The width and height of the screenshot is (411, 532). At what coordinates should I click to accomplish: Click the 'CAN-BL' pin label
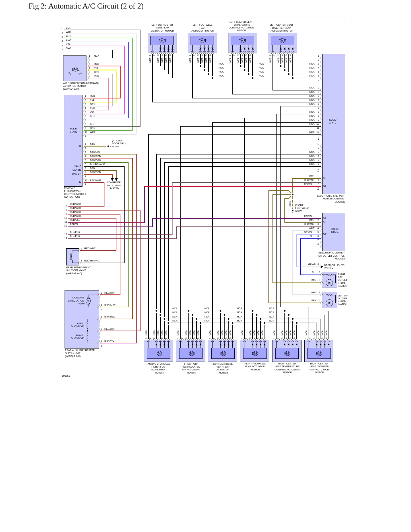click(x=77, y=170)
